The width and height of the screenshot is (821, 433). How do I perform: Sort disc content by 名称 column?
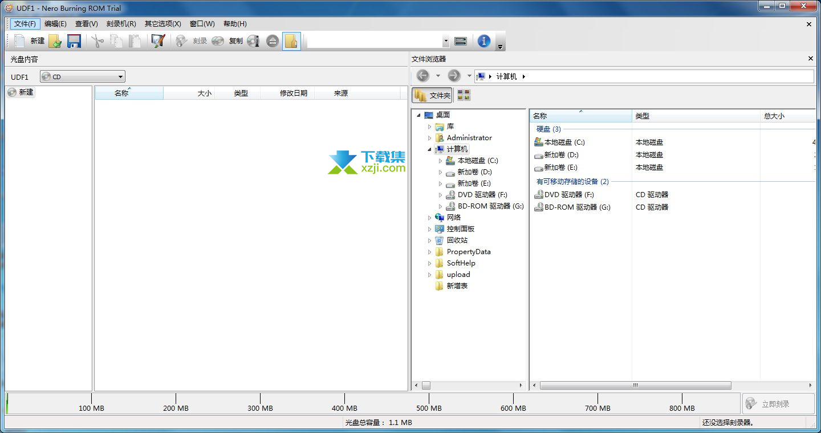[x=129, y=93]
